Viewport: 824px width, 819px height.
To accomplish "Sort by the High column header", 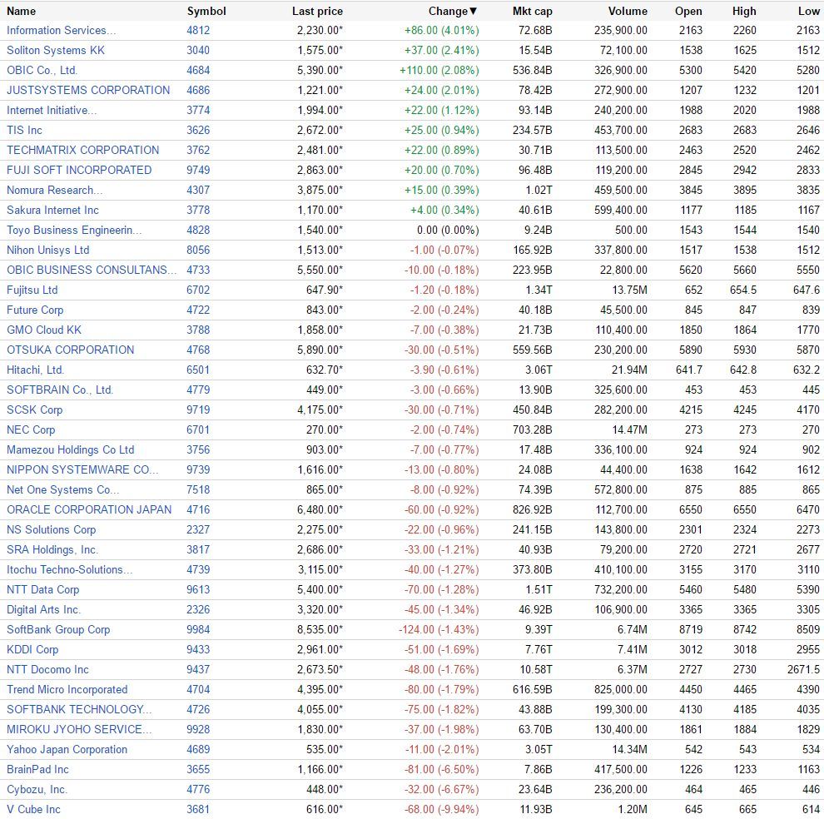I will click(x=744, y=11).
